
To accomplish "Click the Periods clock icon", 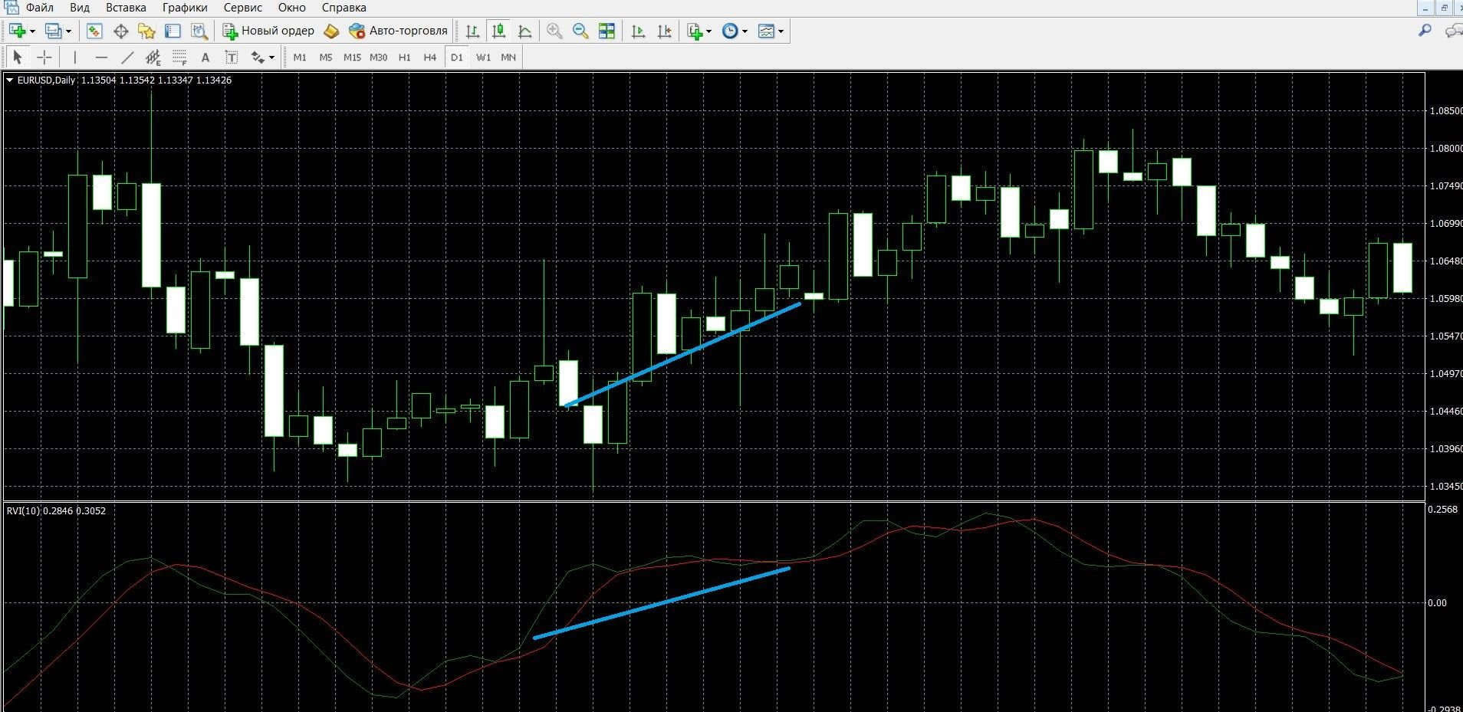I will point(730,31).
